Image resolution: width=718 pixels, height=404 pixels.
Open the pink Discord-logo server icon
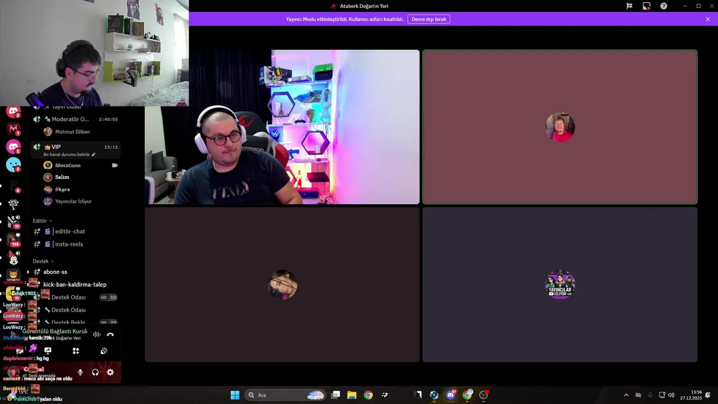(x=13, y=147)
